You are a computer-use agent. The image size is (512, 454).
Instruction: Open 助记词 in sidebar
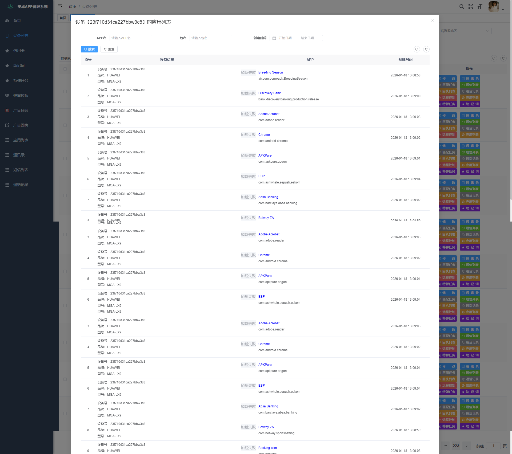[27, 66]
